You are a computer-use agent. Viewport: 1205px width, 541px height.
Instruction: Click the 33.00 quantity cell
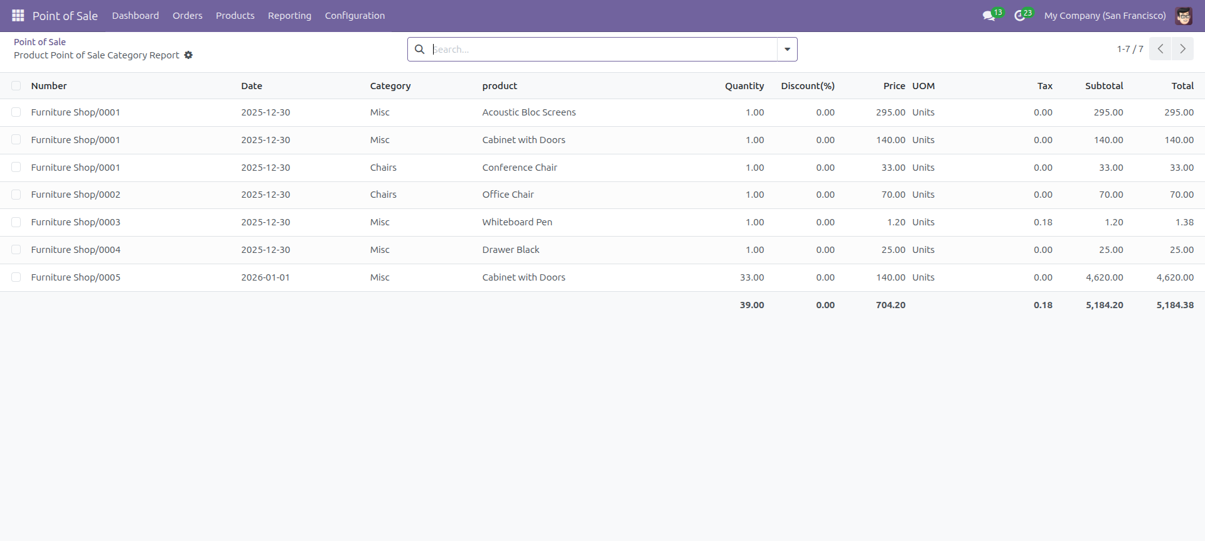(x=752, y=277)
